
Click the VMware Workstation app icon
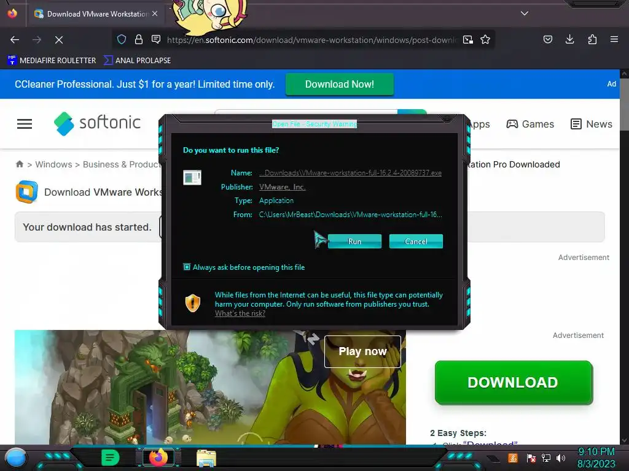[27, 192]
